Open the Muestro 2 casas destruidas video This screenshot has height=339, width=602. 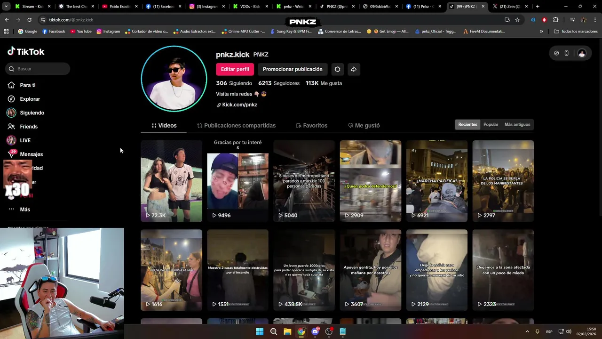(x=238, y=270)
